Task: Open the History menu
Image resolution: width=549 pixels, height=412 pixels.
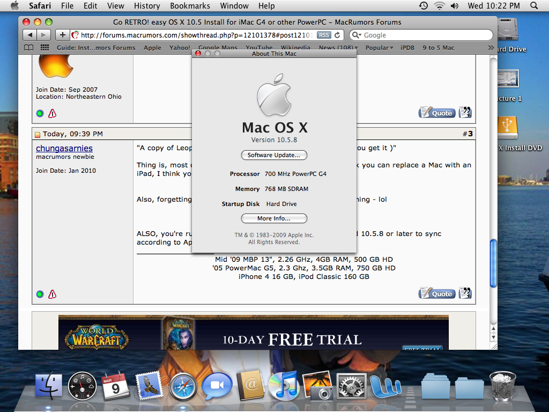Action: pyautogui.click(x=147, y=5)
